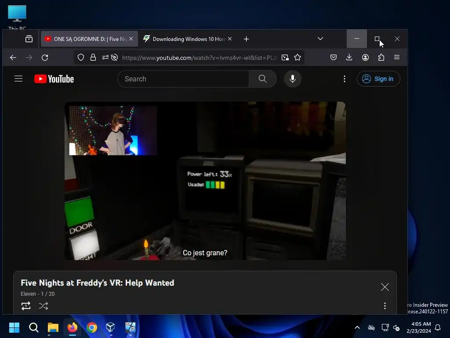450x338 pixels.
Task: Open Firefox downloads panel
Action: tap(349, 58)
